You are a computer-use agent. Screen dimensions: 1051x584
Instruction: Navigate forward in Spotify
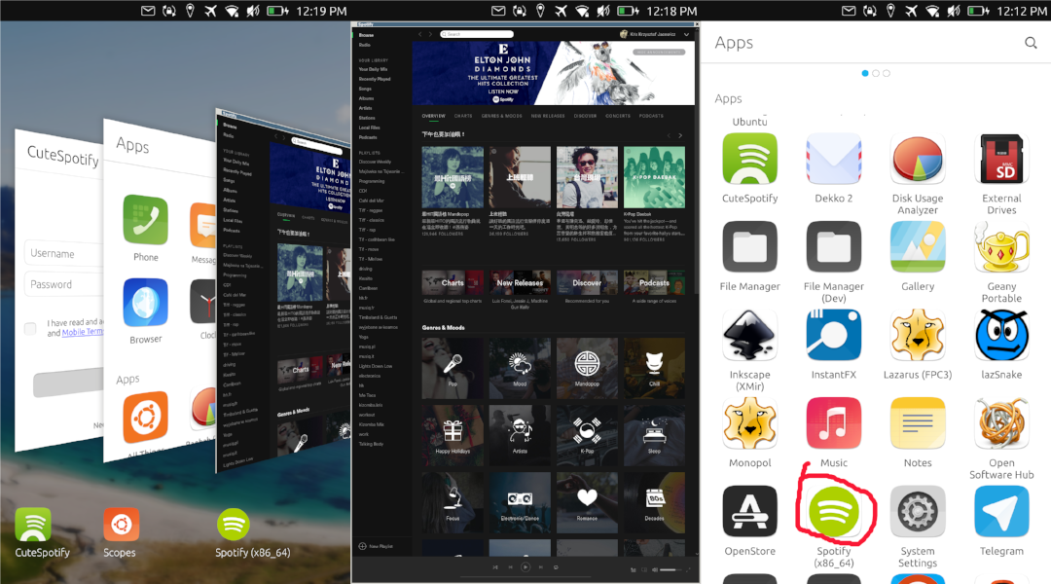click(430, 34)
